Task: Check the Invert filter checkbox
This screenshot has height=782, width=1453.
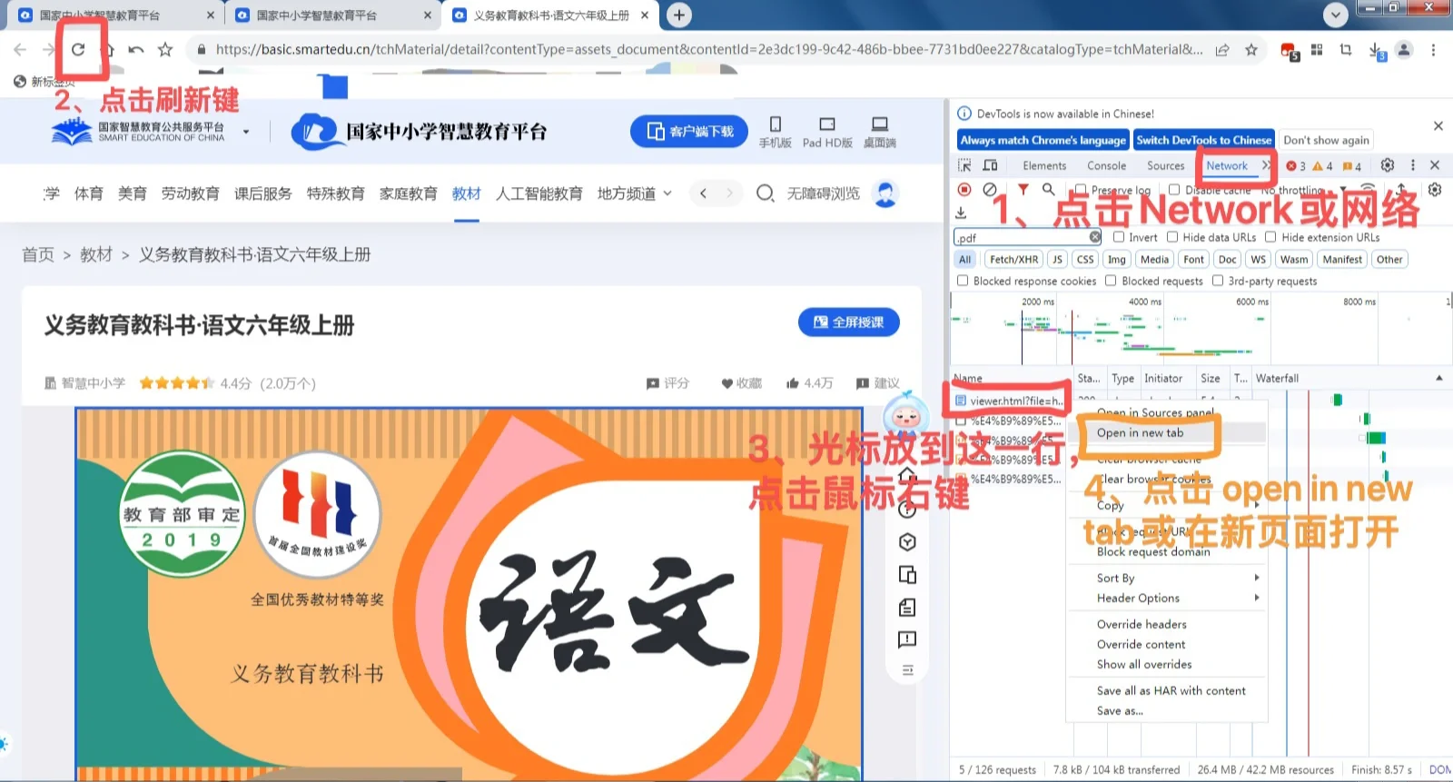Action: click(1119, 237)
